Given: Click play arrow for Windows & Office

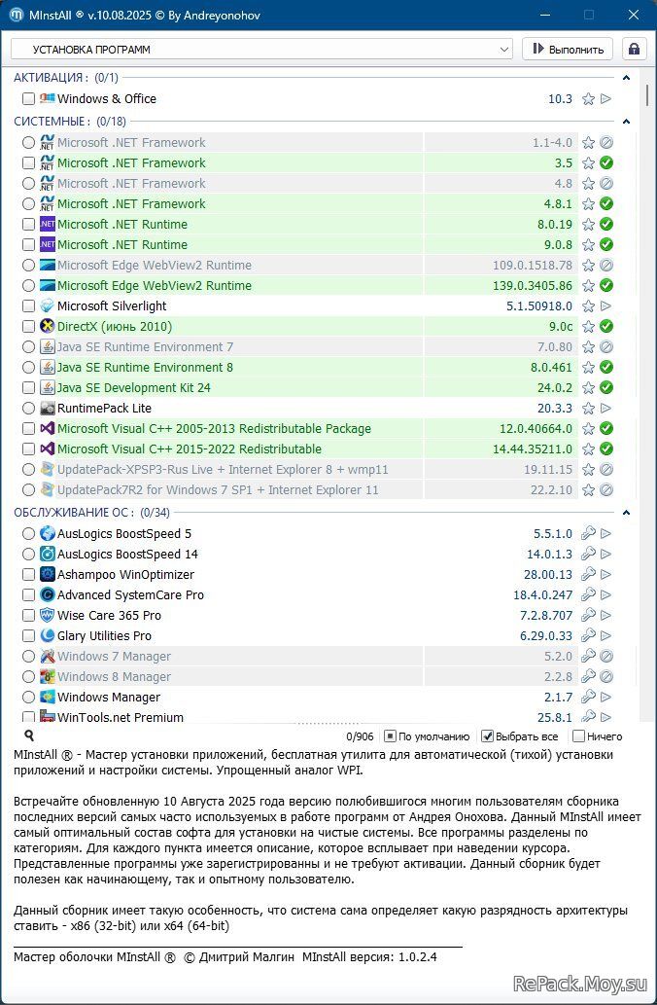Looking at the screenshot, I should coord(605,98).
